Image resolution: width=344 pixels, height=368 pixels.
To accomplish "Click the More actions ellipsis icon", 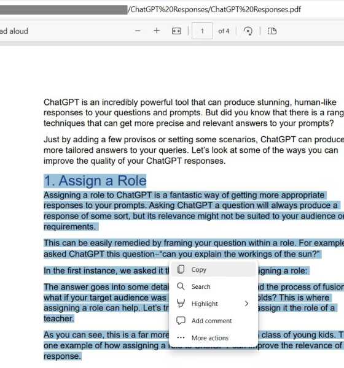I will coord(181,338).
